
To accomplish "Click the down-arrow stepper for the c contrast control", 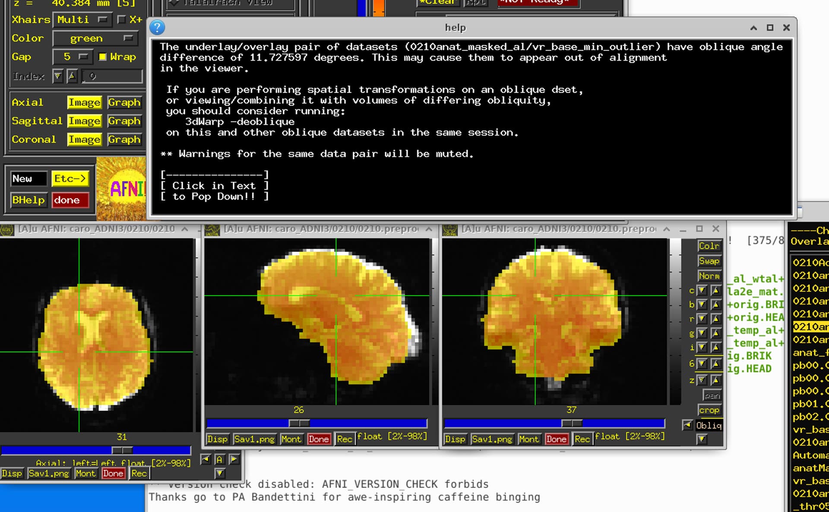I will point(702,290).
